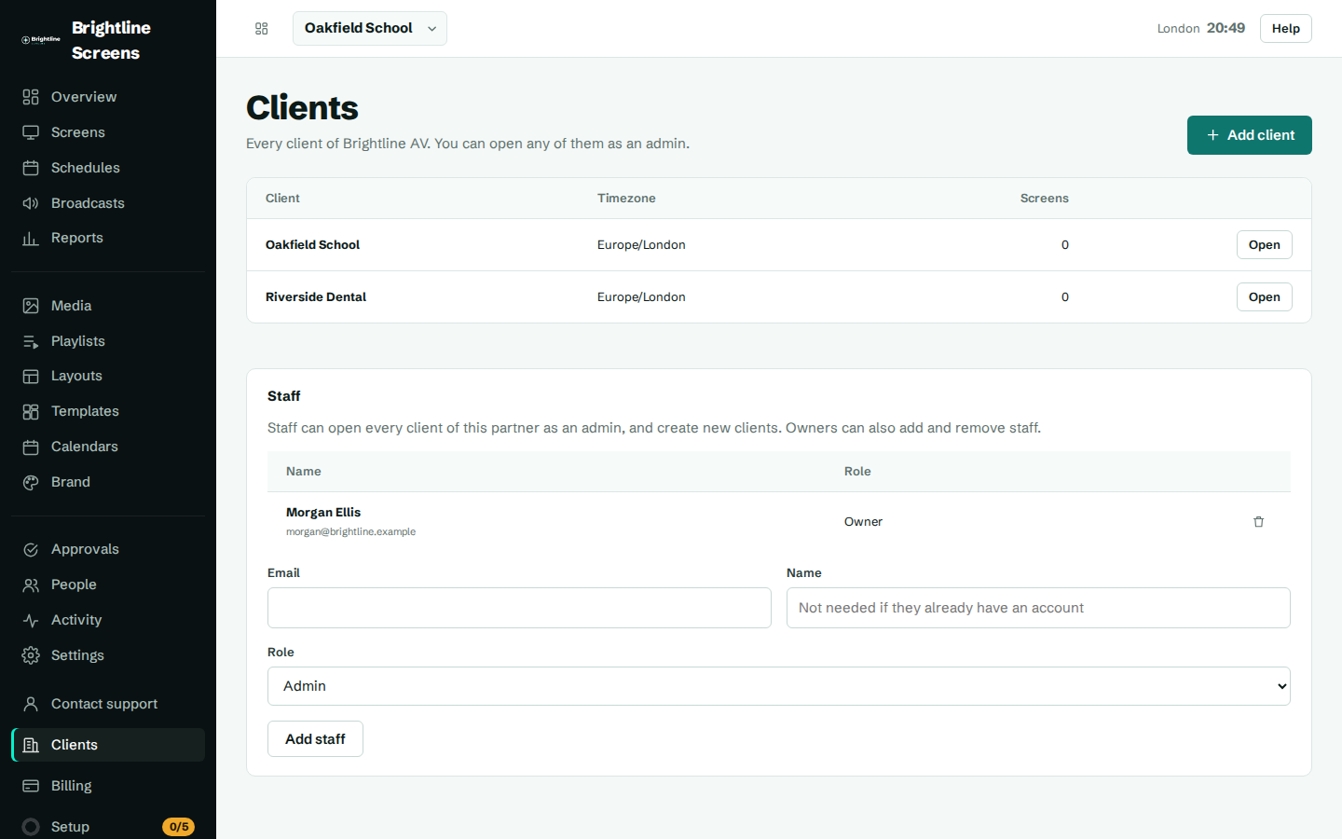Navigate to Billing page
1342x839 pixels.
(108, 786)
